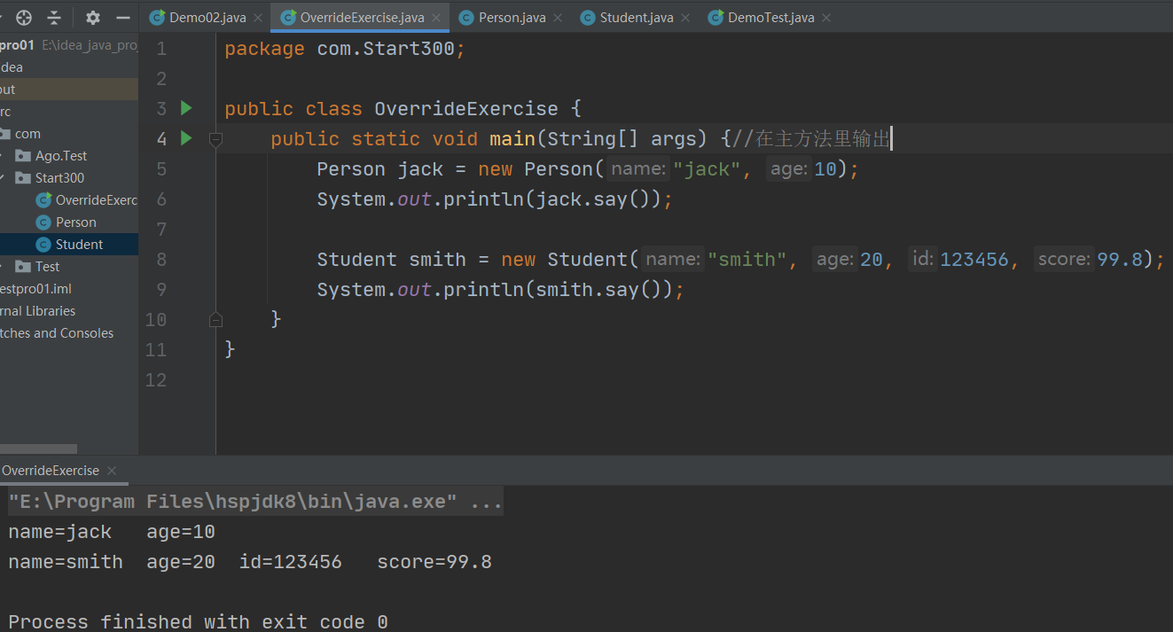Switch to the DemoTest.java tab
1173x632 pixels.
pyautogui.click(x=770, y=18)
